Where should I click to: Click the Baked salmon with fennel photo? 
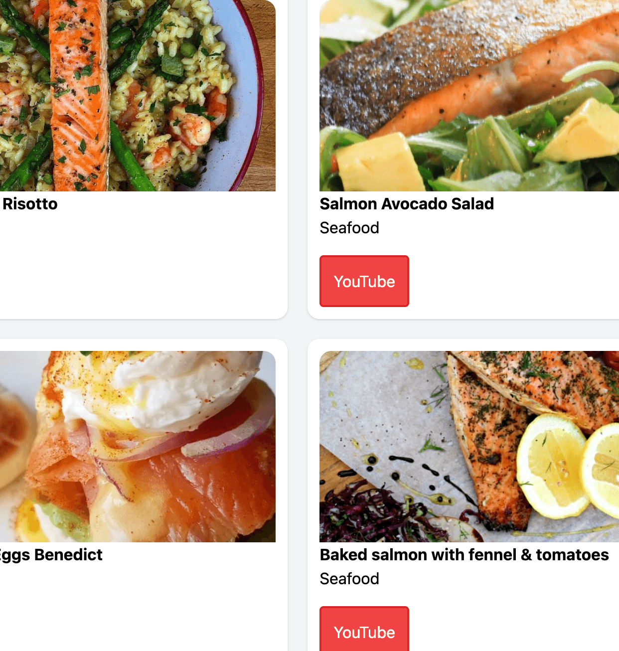(x=469, y=447)
